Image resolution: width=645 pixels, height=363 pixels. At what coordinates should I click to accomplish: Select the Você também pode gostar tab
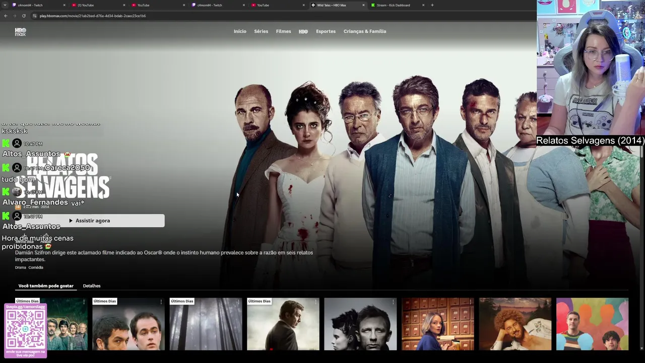click(46, 286)
